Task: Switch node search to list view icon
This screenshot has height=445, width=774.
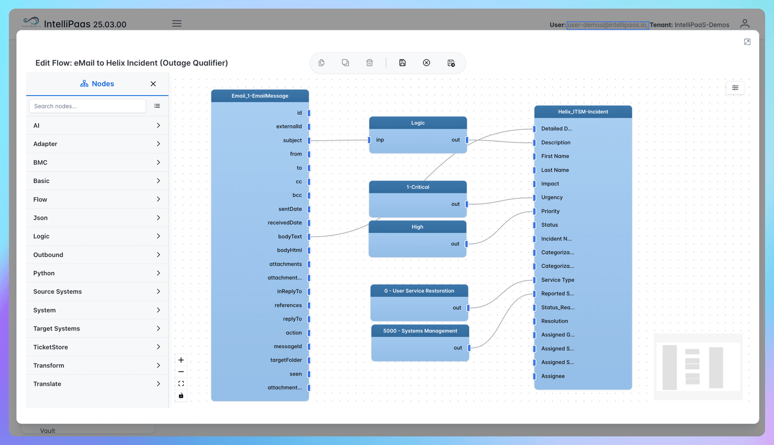Action: [x=157, y=106]
